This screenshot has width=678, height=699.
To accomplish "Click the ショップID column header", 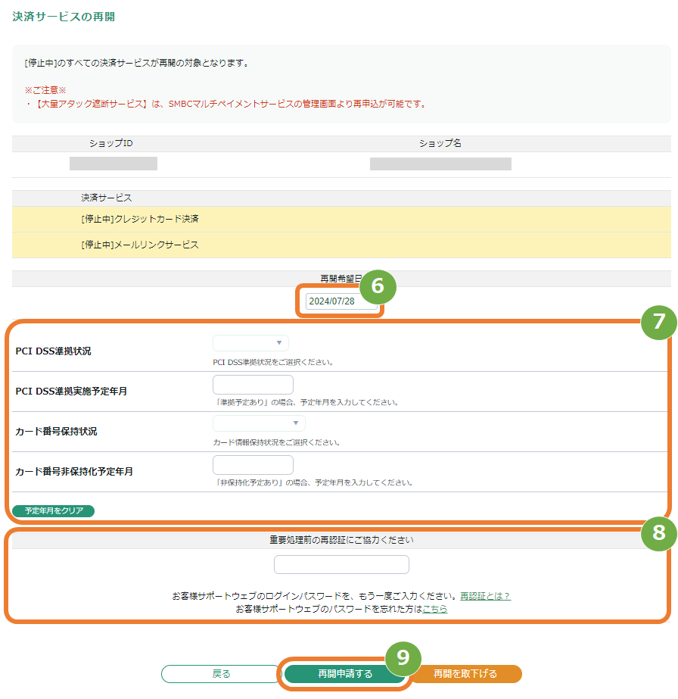I will 111,144.
